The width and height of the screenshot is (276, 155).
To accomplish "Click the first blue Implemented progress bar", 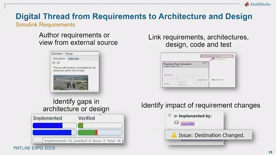I will point(55,125).
